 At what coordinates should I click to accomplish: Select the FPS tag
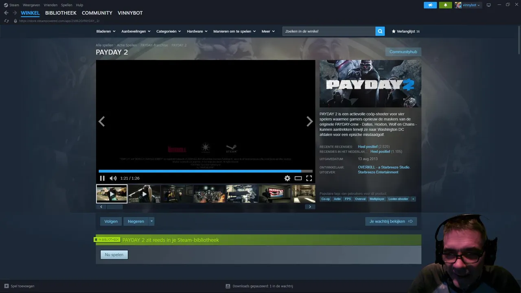tap(348, 199)
